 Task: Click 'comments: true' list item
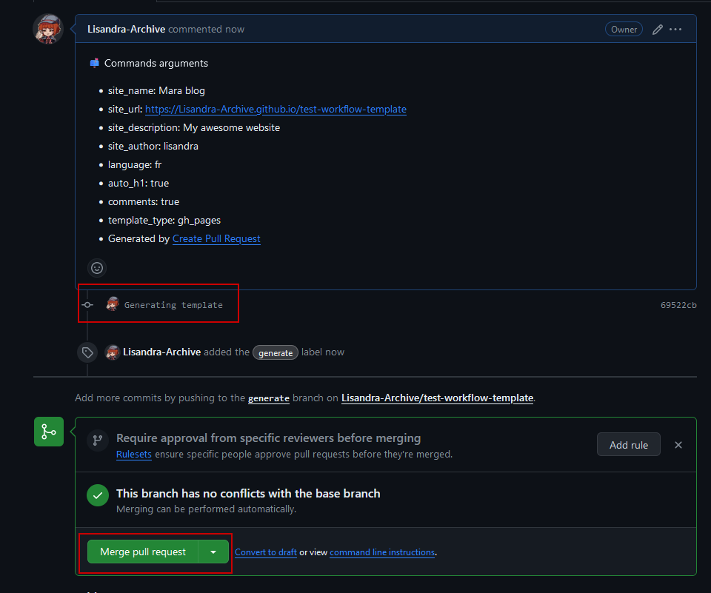point(143,202)
